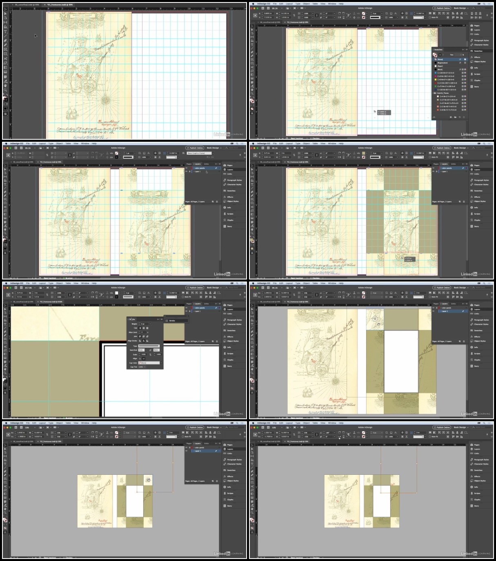This screenshot has height=561, width=496.
Task: Hide Layer 1 in second-row left screenshot
Action: 187,172
